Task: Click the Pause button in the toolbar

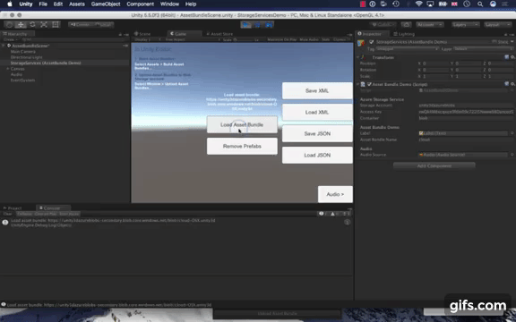Action: coord(257,25)
